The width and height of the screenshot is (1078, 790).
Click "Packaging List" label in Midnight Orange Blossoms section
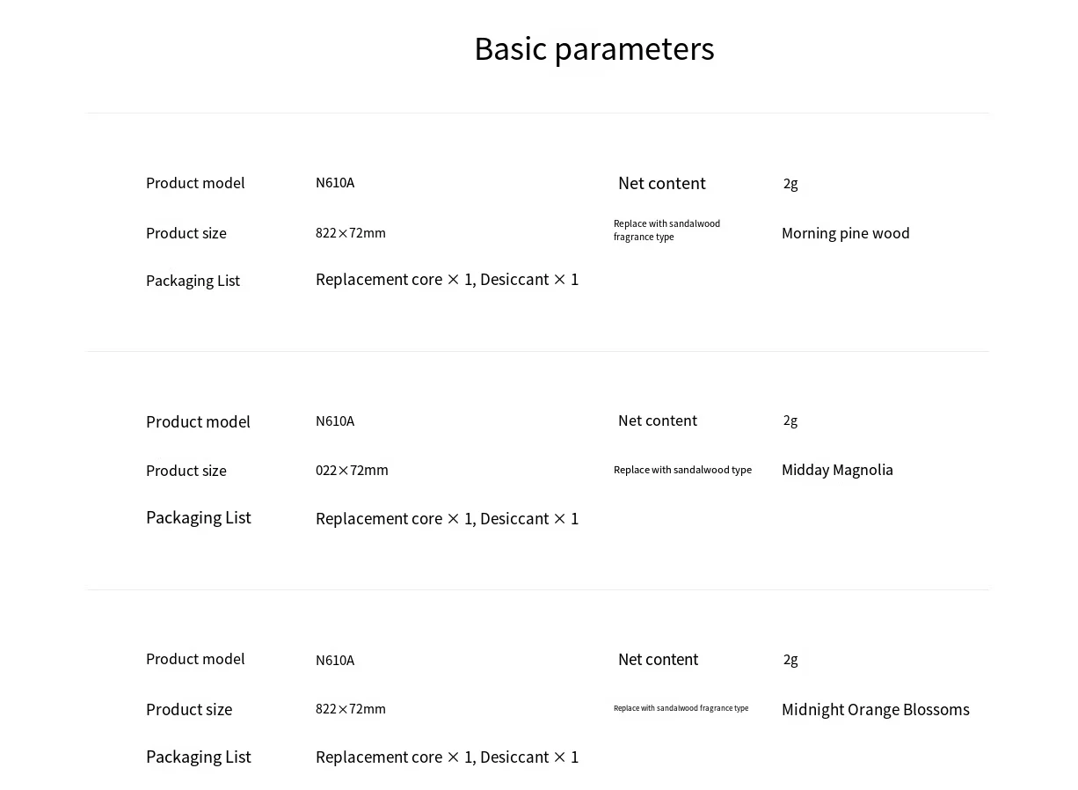coord(198,757)
